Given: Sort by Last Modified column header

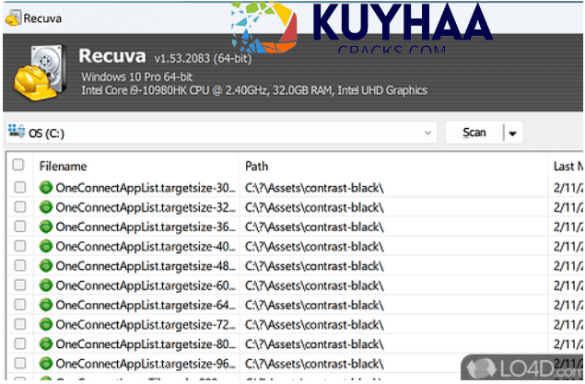Looking at the screenshot, I should [x=568, y=166].
